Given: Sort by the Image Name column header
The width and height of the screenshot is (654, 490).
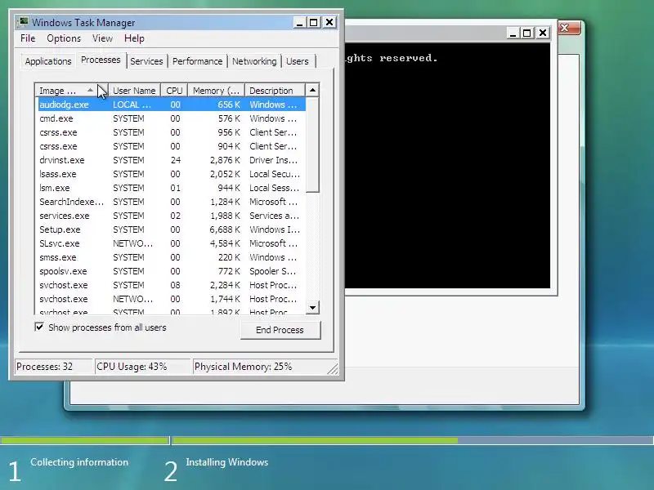Looking at the screenshot, I should pos(72,91).
